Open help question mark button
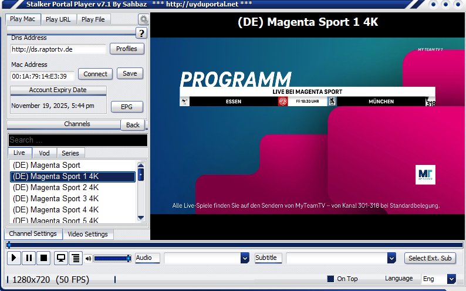The image size is (466, 291). click(141, 33)
